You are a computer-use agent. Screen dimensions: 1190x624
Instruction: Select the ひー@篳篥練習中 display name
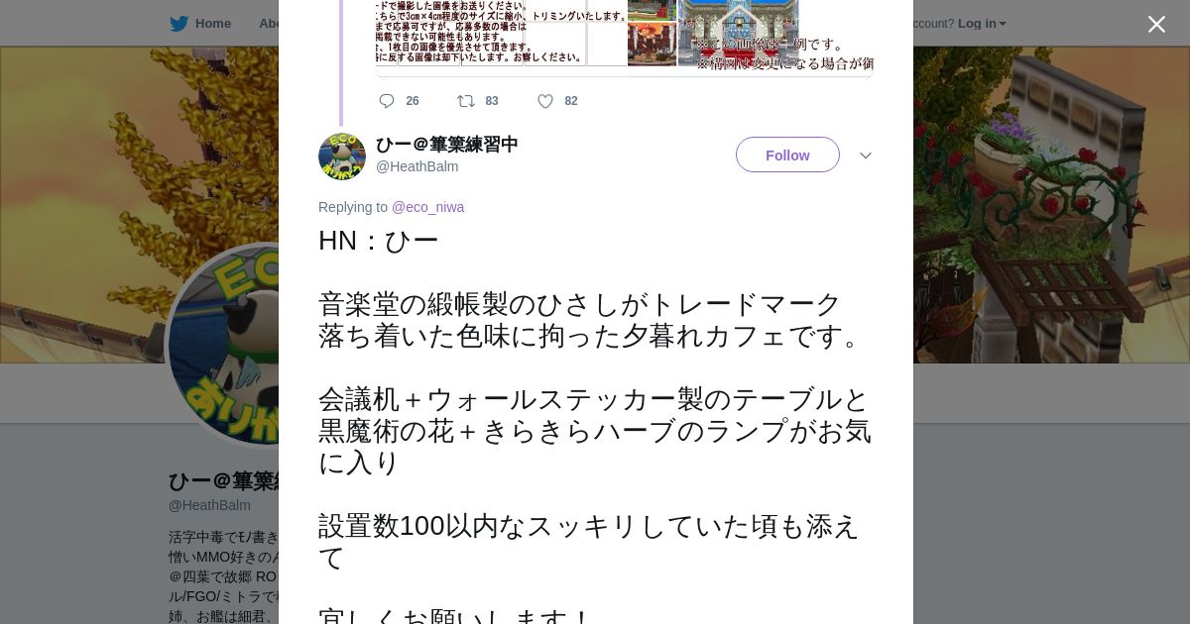446,145
